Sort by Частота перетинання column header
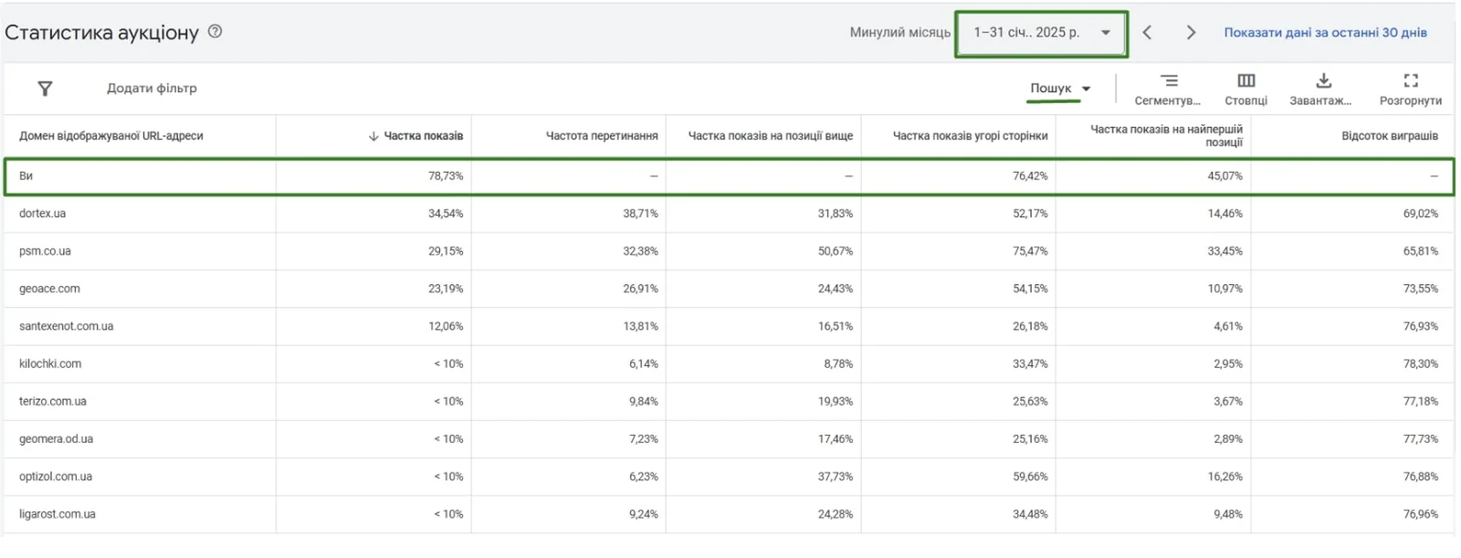This screenshot has width=1461, height=558. click(x=602, y=136)
